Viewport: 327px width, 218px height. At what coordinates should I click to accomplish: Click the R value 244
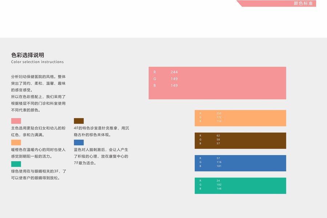[174, 72]
